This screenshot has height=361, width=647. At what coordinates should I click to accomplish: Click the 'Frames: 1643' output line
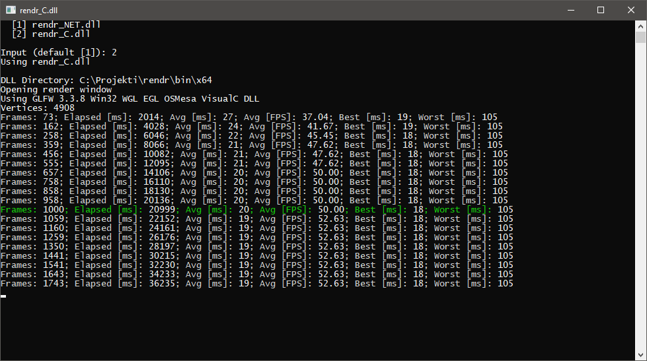click(x=256, y=274)
